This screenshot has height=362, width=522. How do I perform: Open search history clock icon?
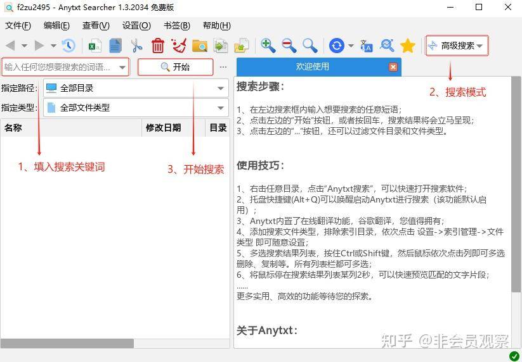tap(69, 46)
